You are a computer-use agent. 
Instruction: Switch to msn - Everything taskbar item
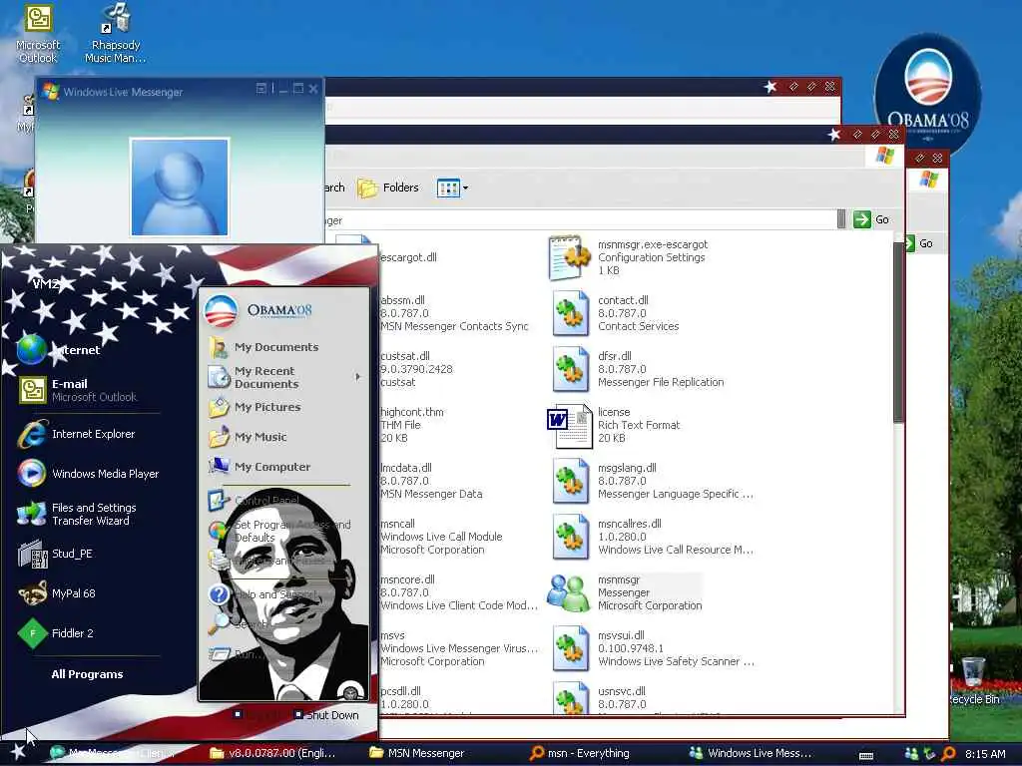(x=580, y=753)
